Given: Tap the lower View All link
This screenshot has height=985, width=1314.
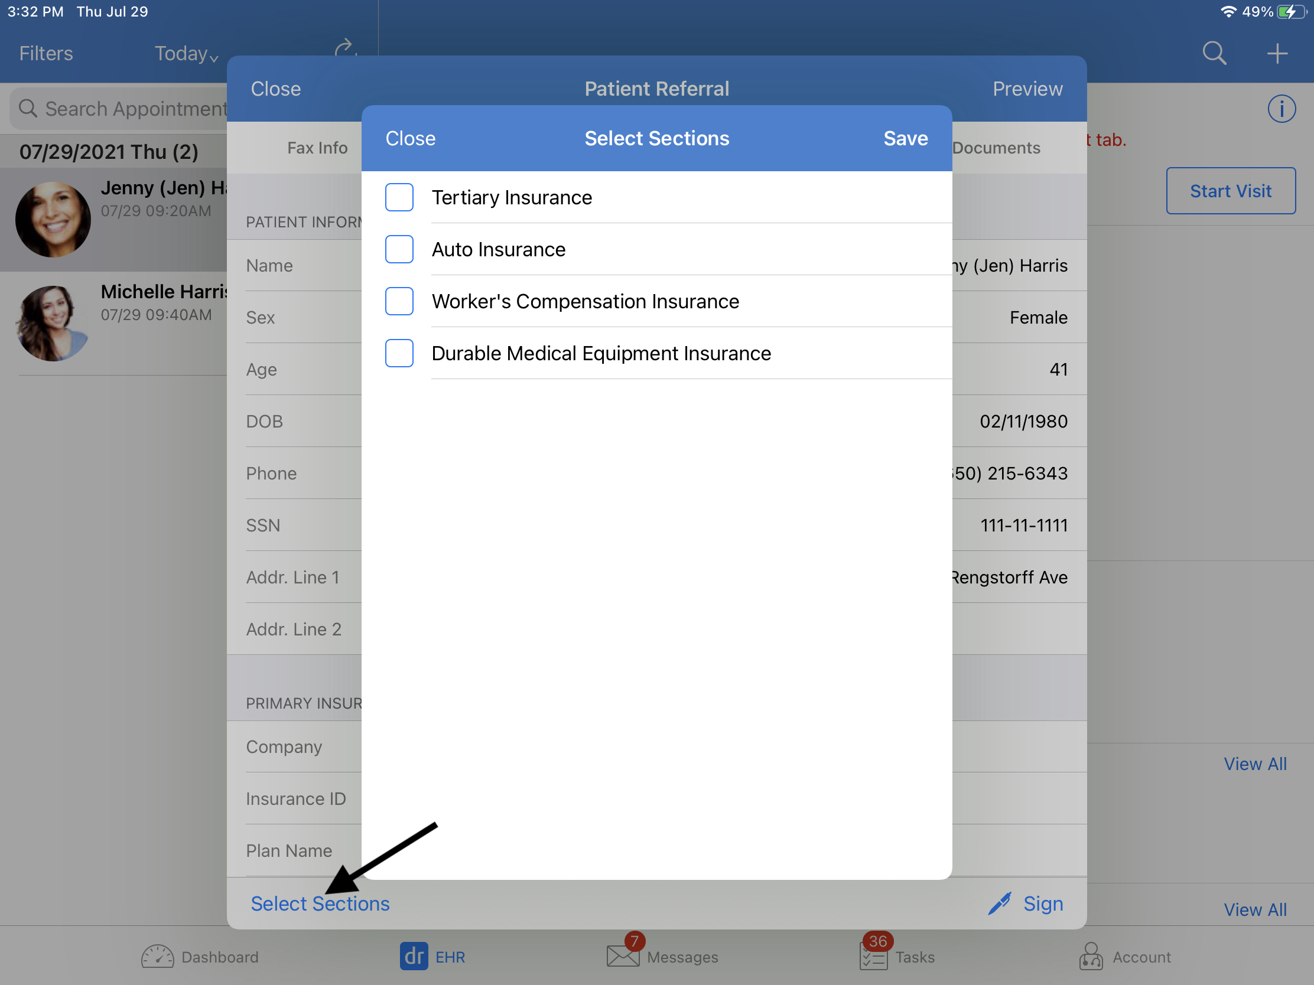Looking at the screenshot, I should click(x=1254, y=909).
